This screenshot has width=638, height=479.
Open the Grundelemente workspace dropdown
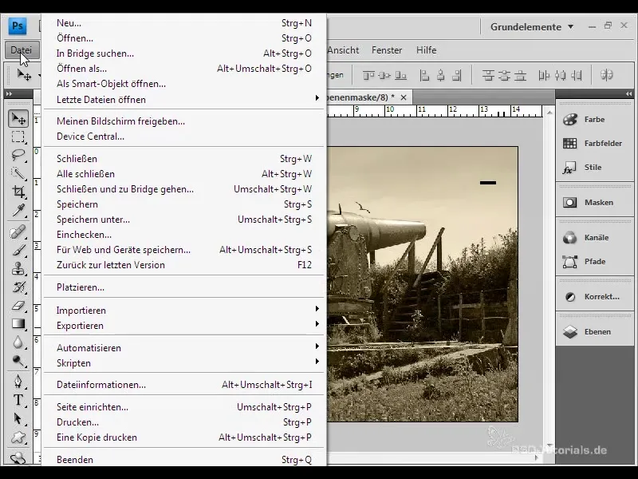[532, 26]
